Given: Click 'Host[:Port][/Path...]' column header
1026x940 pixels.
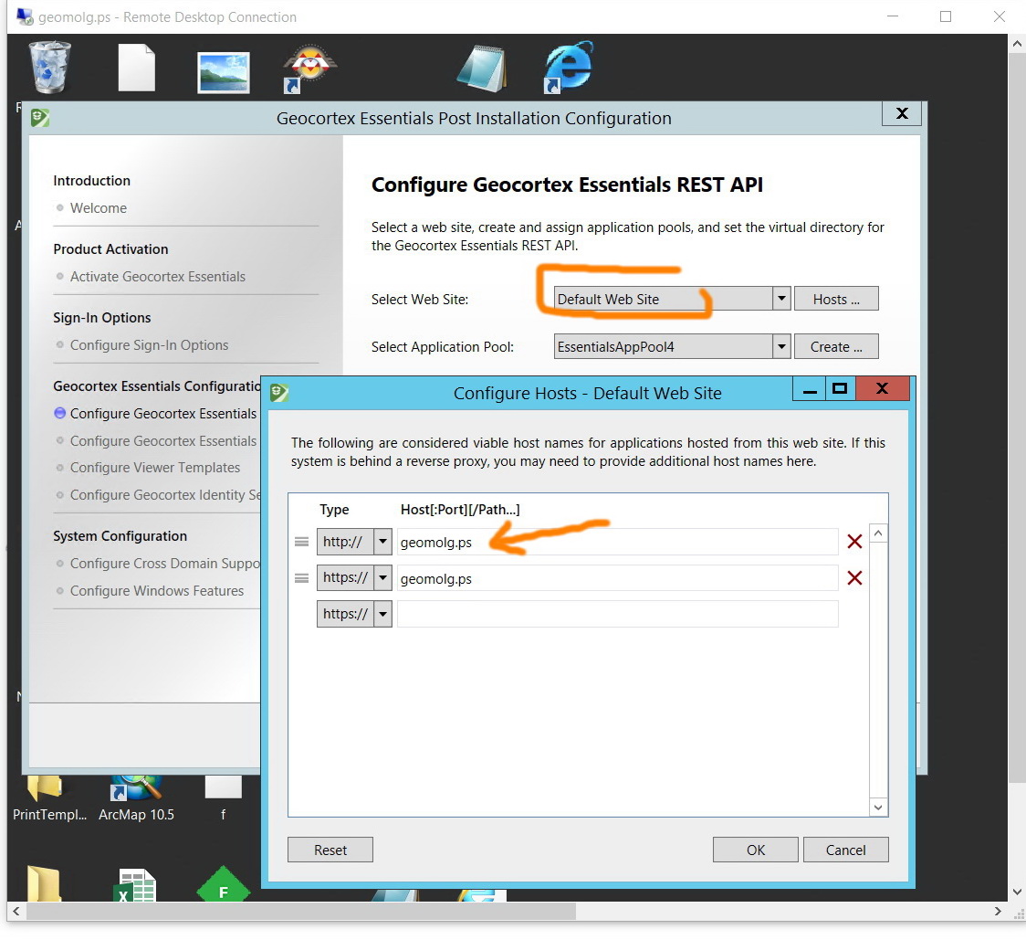Looking at the screenshot, I should point(460,510).
